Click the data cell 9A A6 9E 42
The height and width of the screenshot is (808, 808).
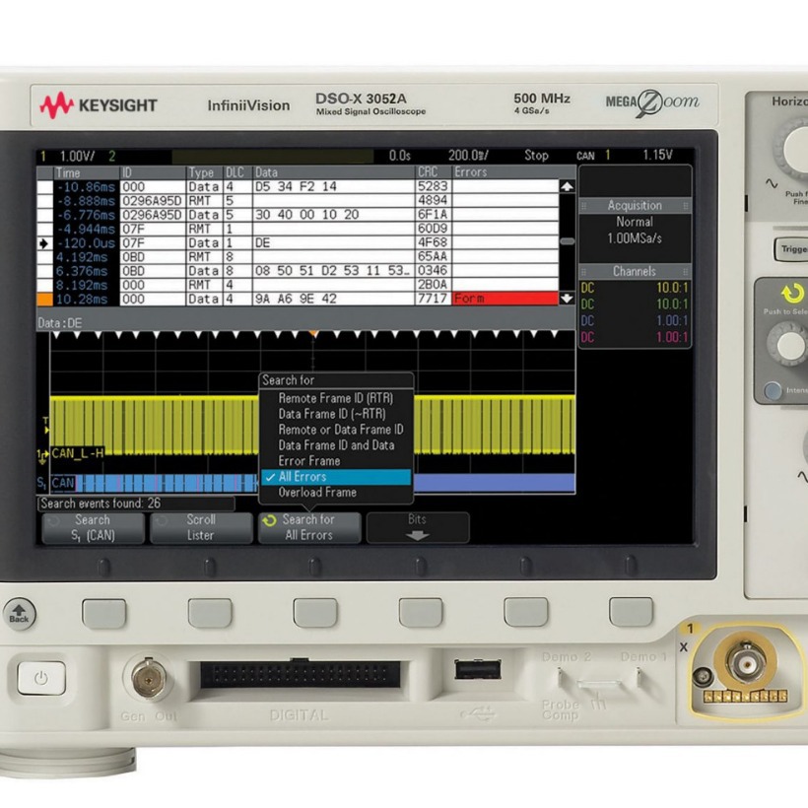click(x=334, y=299)
